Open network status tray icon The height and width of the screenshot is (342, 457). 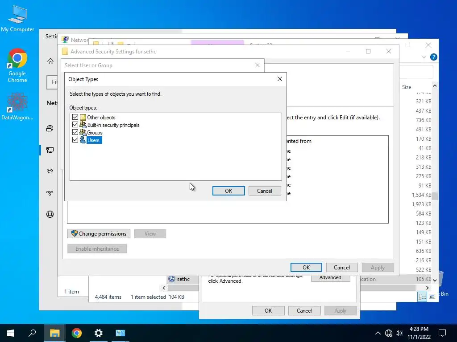coord(389,333)
